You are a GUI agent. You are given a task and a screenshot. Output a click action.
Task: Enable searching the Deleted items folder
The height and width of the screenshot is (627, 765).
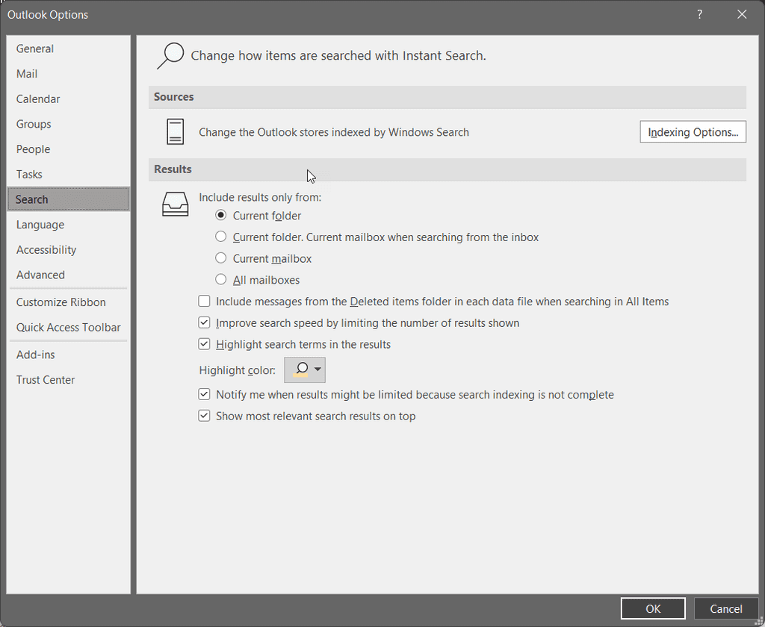coord(204,301)
